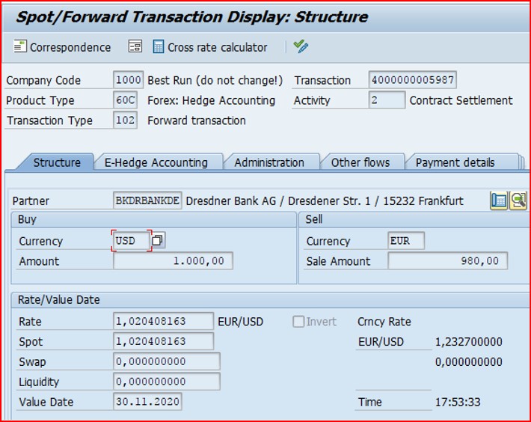Click the Swap field 0,000000000
The image size is (531, 422).
(x=167, y=361)
